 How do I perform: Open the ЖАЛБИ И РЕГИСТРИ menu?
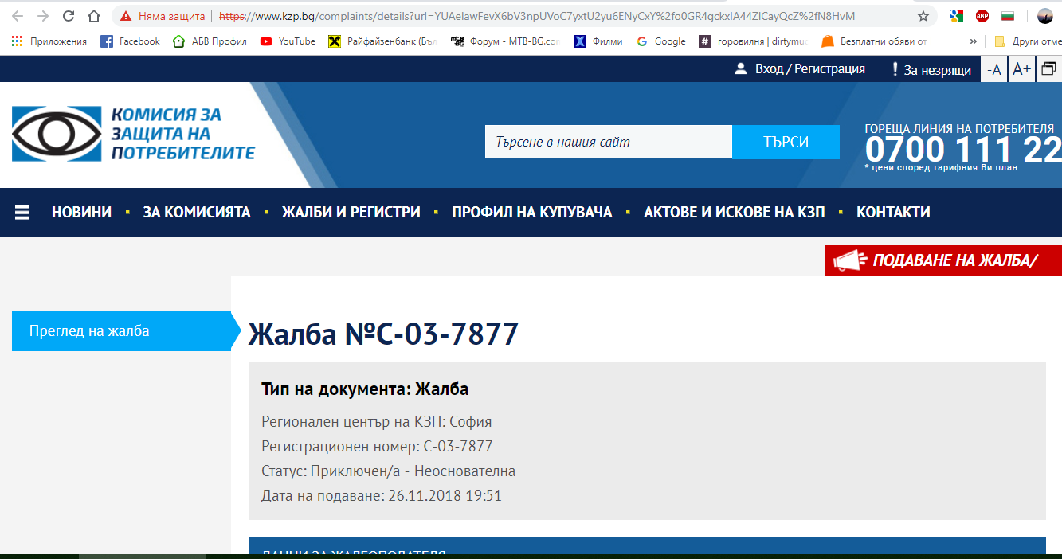pyautogui.click(x=351, y=213)
